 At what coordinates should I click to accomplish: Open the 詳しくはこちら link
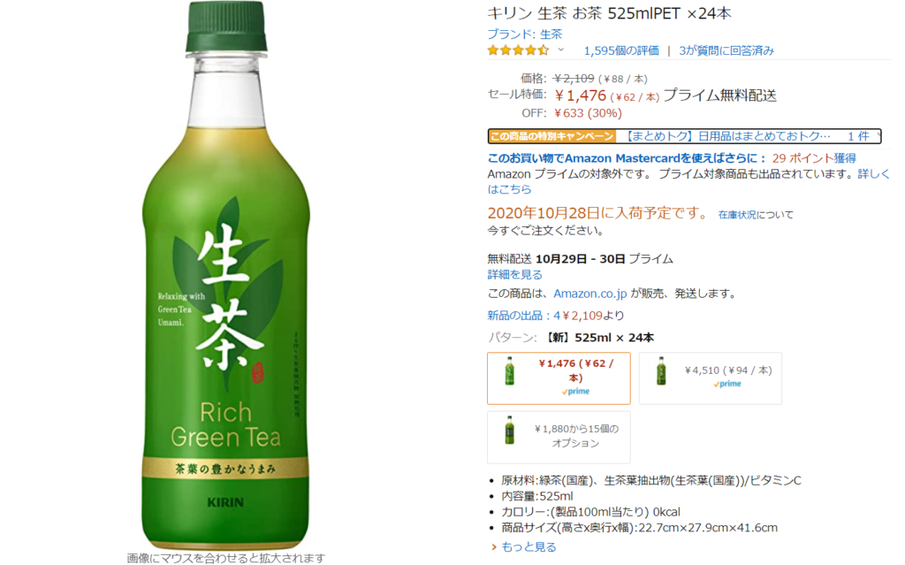[x=688, y=181]
